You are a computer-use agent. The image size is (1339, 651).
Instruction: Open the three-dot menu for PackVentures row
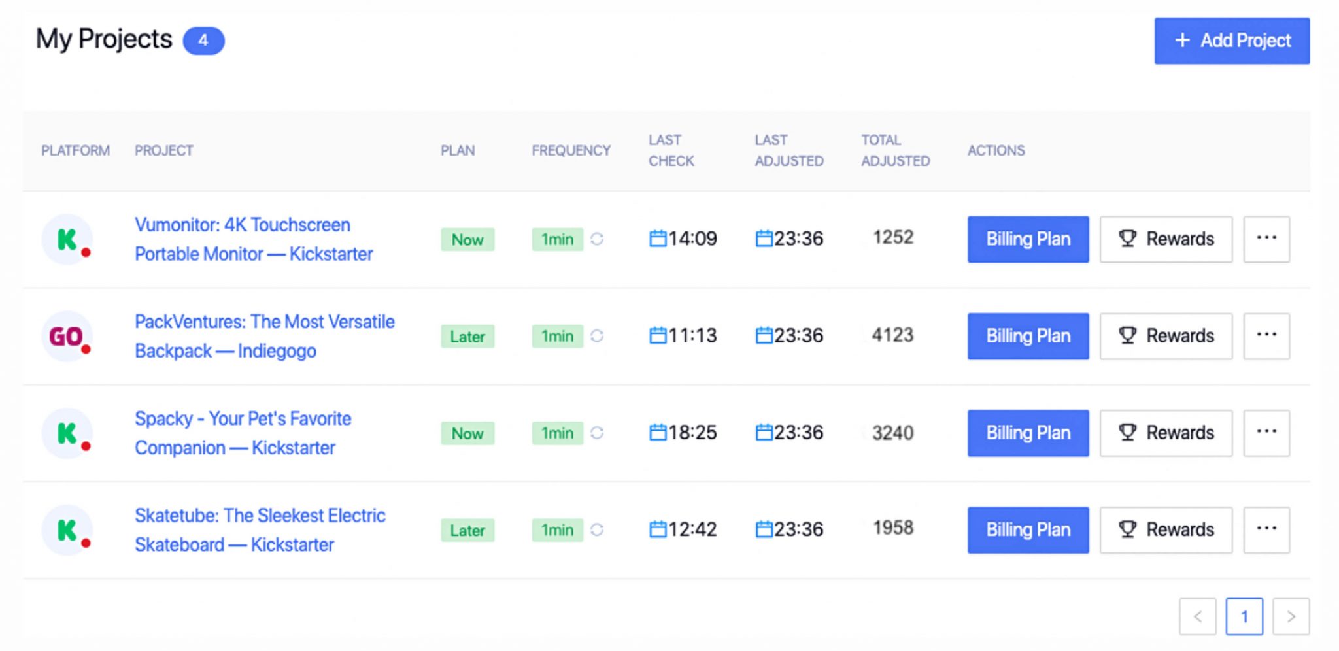1266,335
